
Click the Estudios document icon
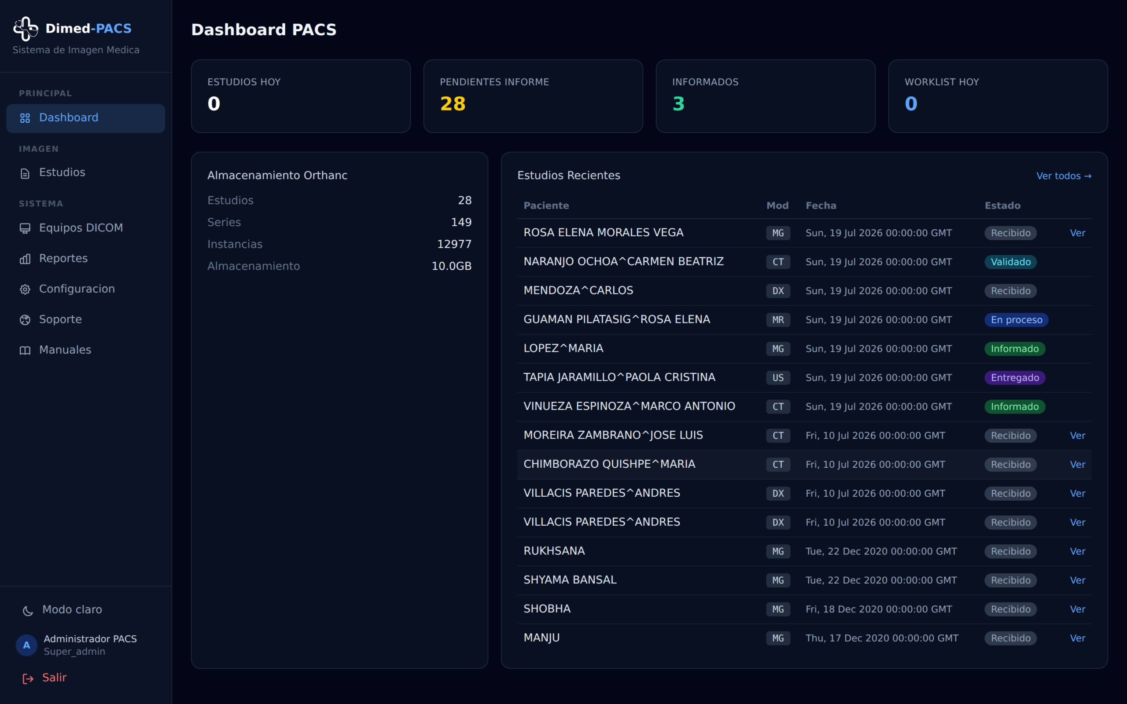tap(25, 173)
